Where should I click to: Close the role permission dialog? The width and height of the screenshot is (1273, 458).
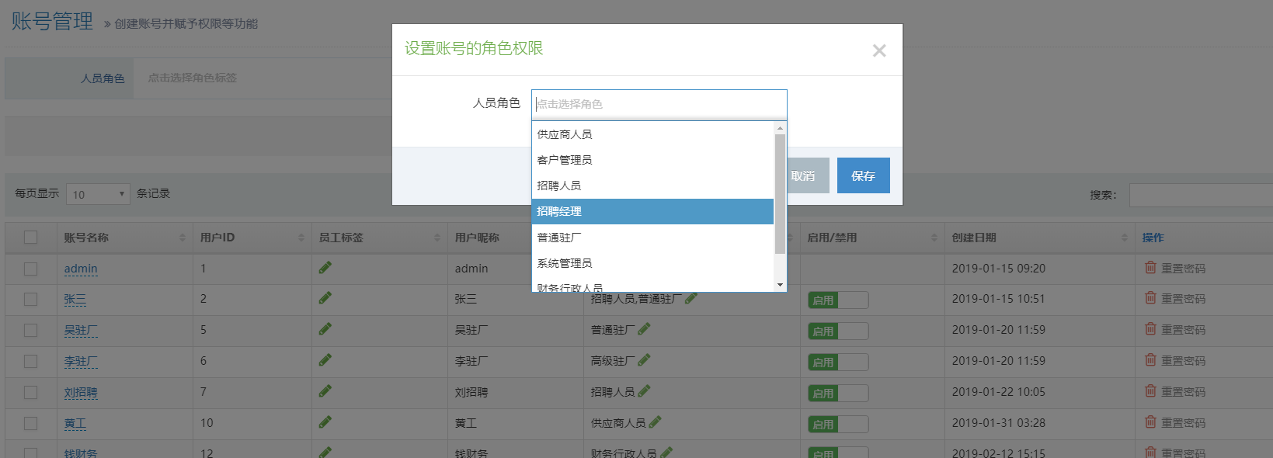(x=878, y=51)
